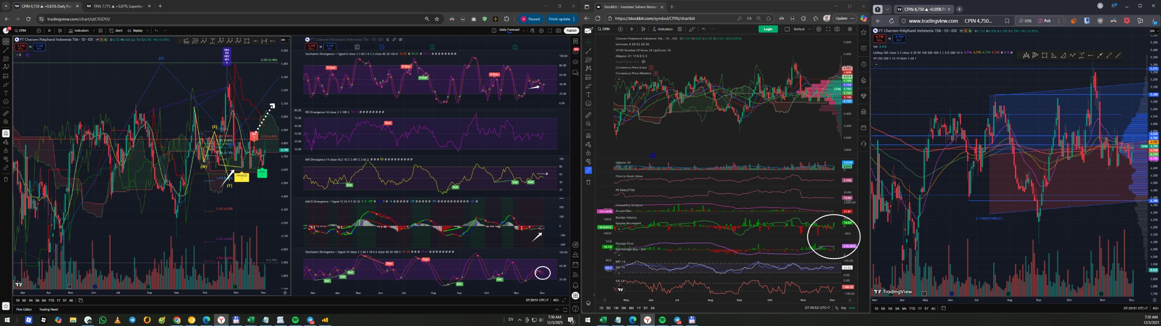The height and width of the screenshot is (326, 1161).
Task: Open WhatsApp from Windows taskbar
Action: 102,320
